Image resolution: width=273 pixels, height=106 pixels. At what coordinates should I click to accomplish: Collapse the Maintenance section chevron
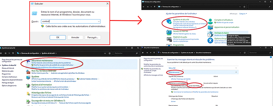(x=236, y=72)
